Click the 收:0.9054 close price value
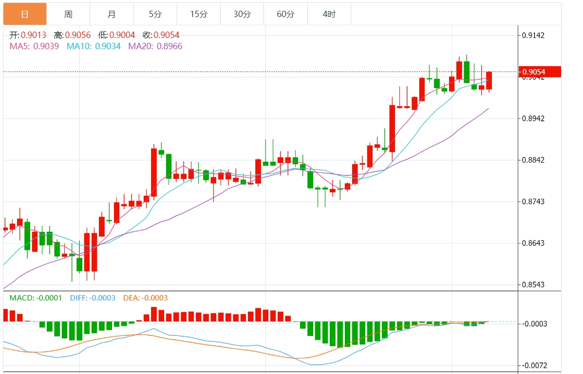Screen dimensions: 583x374 pyautogui.click(x=161, y=35)
